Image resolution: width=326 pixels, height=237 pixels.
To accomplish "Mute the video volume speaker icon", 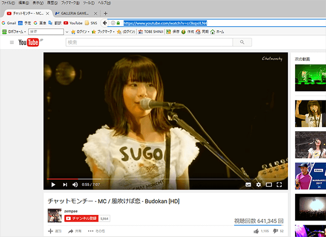I will (x=75, y=184).
